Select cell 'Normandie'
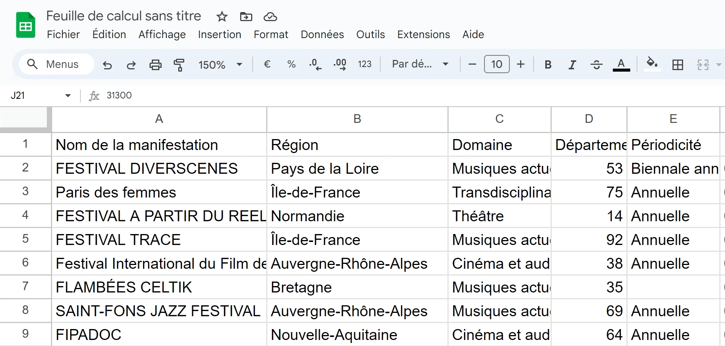 point(357,216)
